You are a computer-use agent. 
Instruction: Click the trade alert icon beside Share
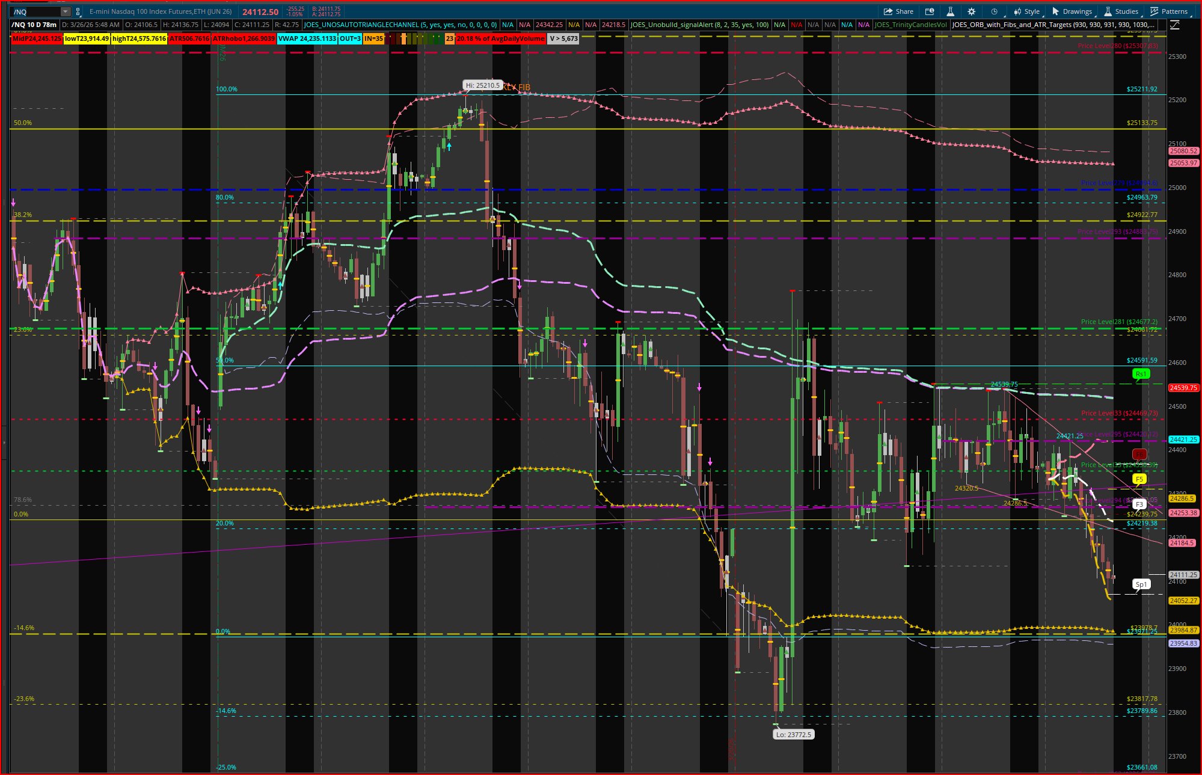pyautogui.click(x=930, y=11)
